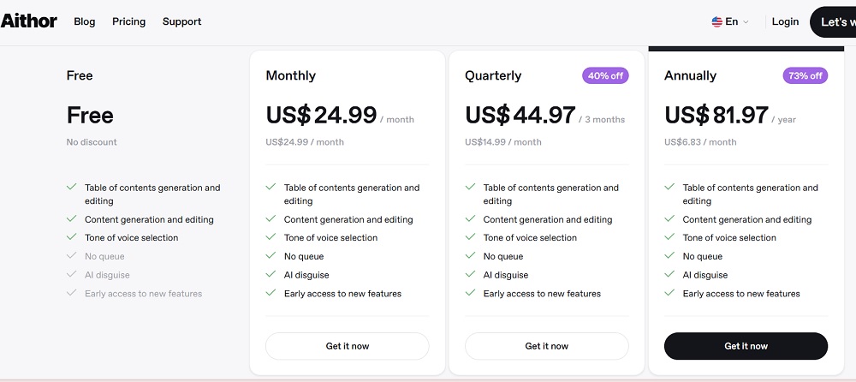Click the Annually Early access checkmark icon
This screenshot has height=382, width=856.
pos(669,293)
